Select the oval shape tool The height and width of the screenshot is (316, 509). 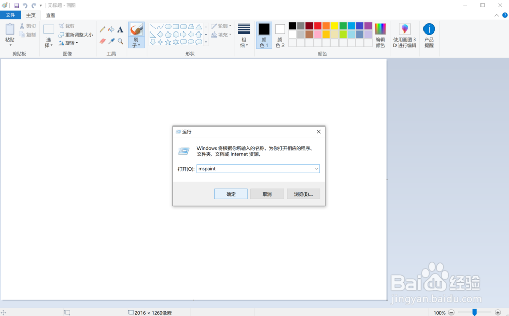click(168, 26)
